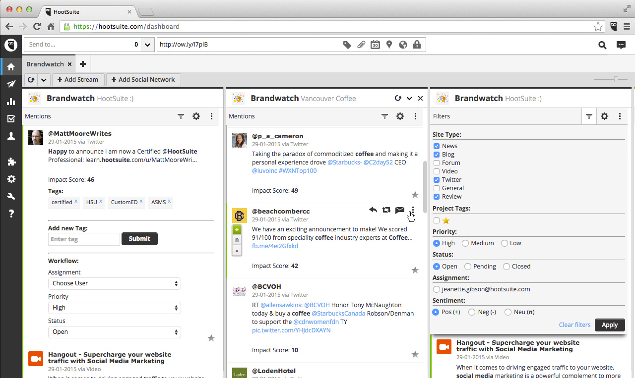Open gear settings in Vancouver Coffee stream

pos(400,116)
